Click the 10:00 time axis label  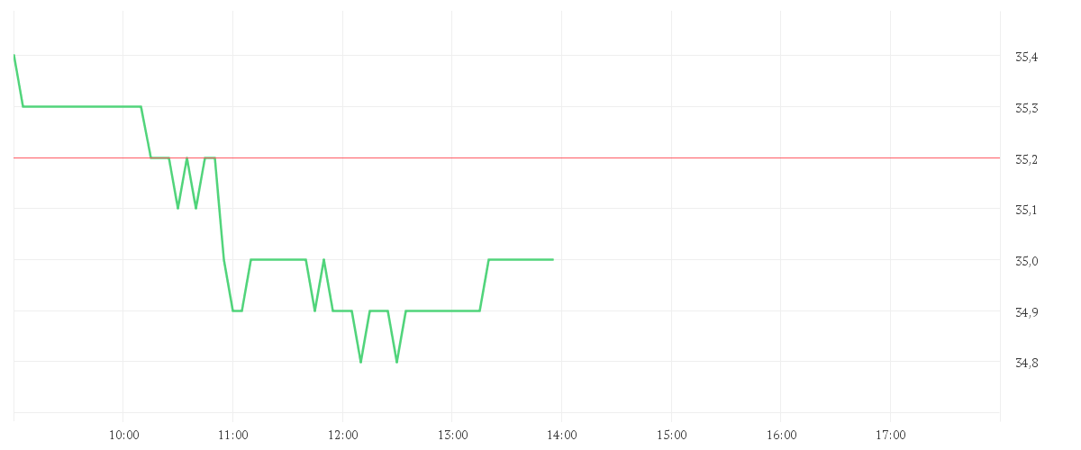coord(123,436)
